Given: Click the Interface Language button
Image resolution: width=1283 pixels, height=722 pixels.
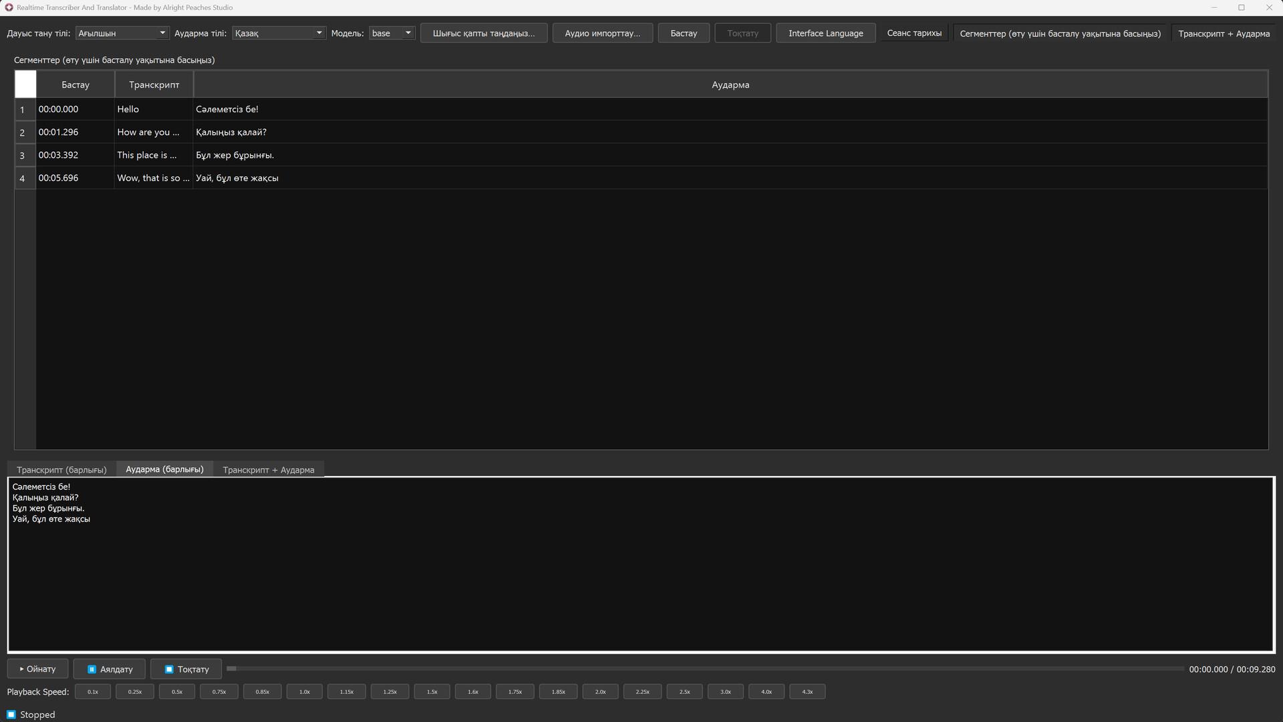Looking at the screenshot, I should tap(825, 33).
